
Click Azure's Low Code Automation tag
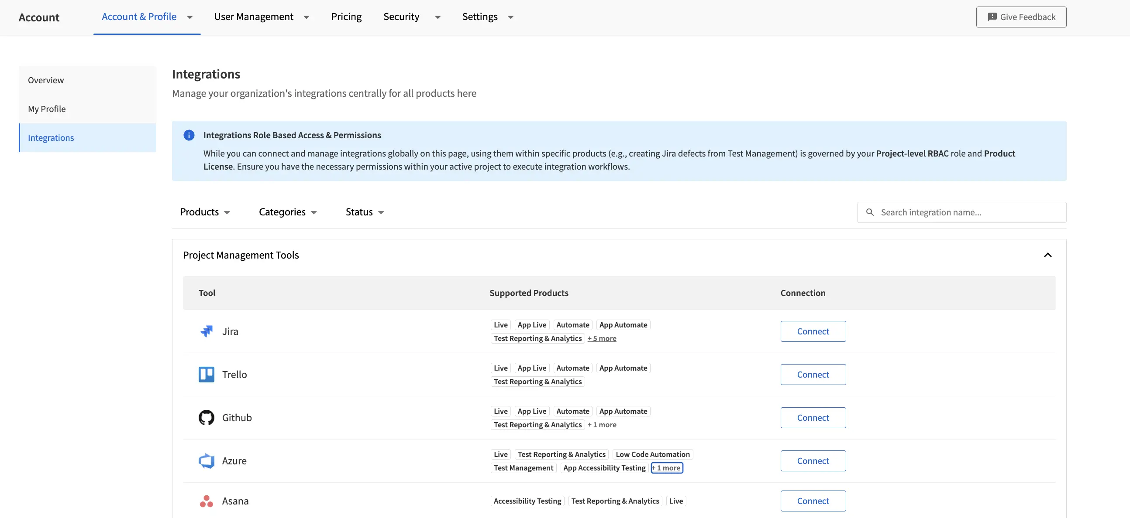652,454
